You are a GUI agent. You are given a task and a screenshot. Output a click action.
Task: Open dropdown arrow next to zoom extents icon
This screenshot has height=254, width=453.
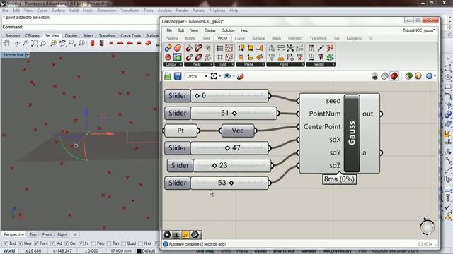click(x=220, y=76)
